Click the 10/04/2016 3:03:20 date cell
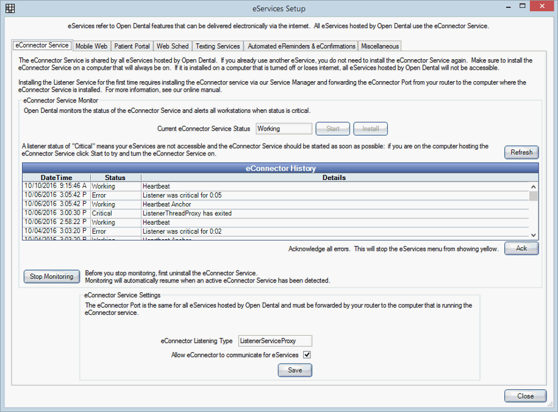 57,231
